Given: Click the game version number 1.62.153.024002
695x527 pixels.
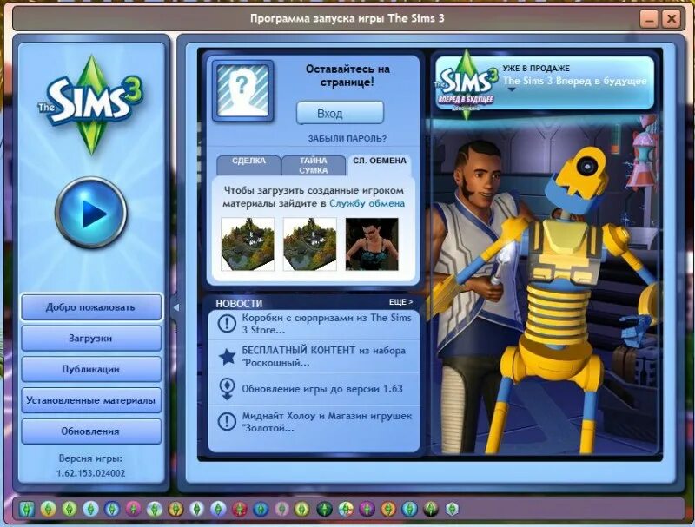Looking at the screenshot, I should click(x=91, y=473).
